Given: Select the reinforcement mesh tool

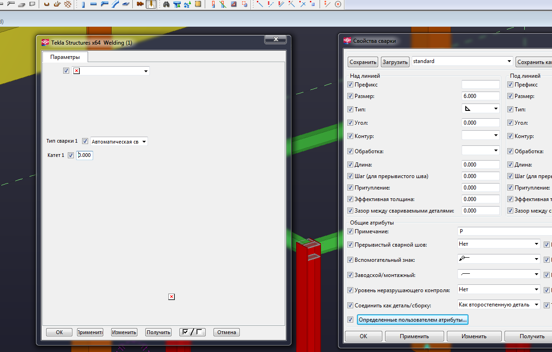Looking at the screenshot, I should [68, 4].
